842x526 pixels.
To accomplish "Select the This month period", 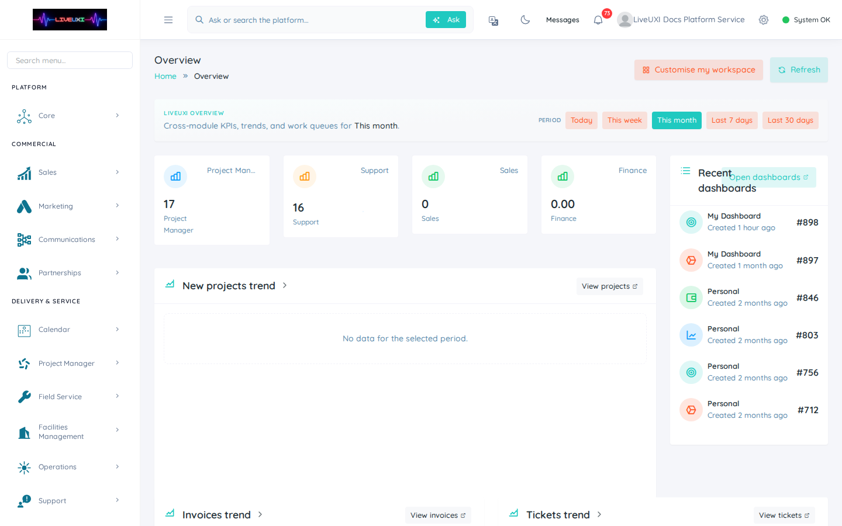I will pyautogui.click(x=677, y=120).
